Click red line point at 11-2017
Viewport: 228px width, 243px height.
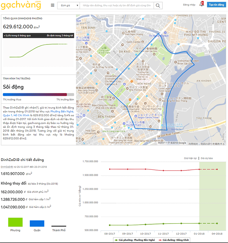pos(163,170)
